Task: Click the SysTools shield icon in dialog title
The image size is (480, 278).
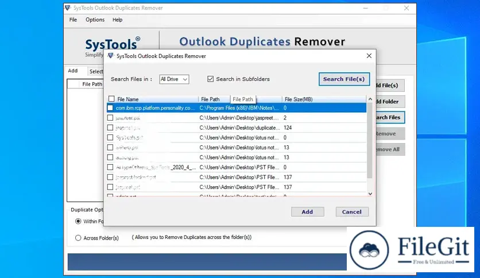Action: (110, 56)
